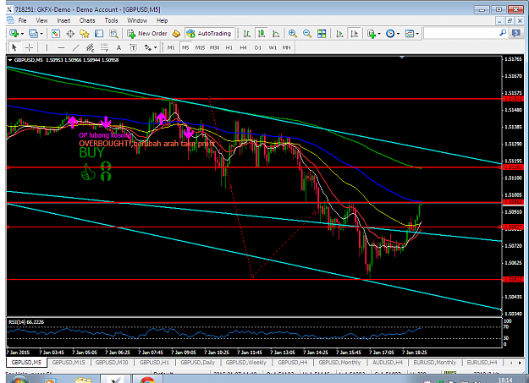Open the Tools menu
Viewport: 529px width, 383px height.
(x=111, y=20)
